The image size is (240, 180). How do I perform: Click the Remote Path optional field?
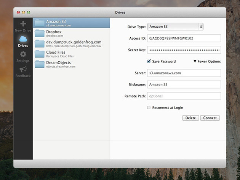coord(184,96)
